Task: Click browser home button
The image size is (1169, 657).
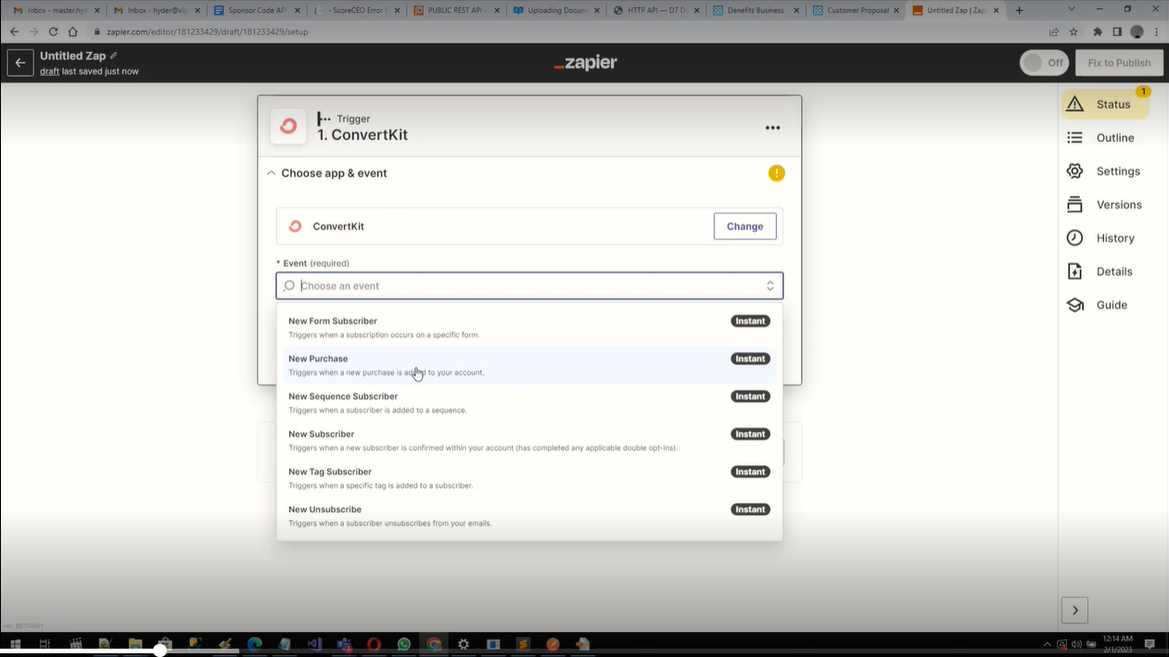Action: (x=72, y=32)
